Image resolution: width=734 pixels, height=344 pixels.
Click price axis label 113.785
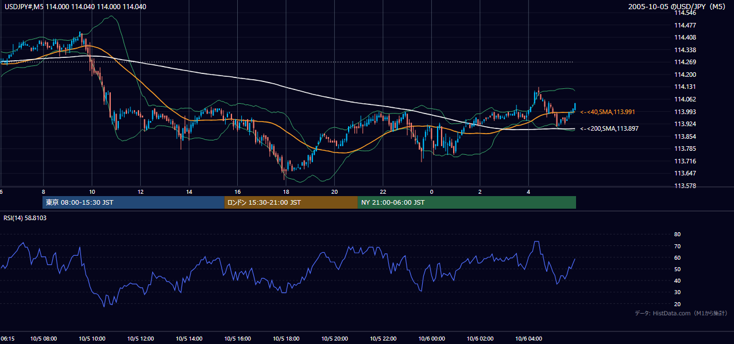[x=685, y=148]
